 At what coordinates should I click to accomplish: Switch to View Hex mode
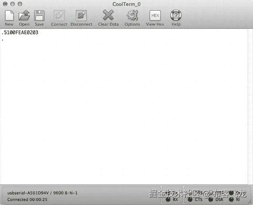(x=155, y=18)
